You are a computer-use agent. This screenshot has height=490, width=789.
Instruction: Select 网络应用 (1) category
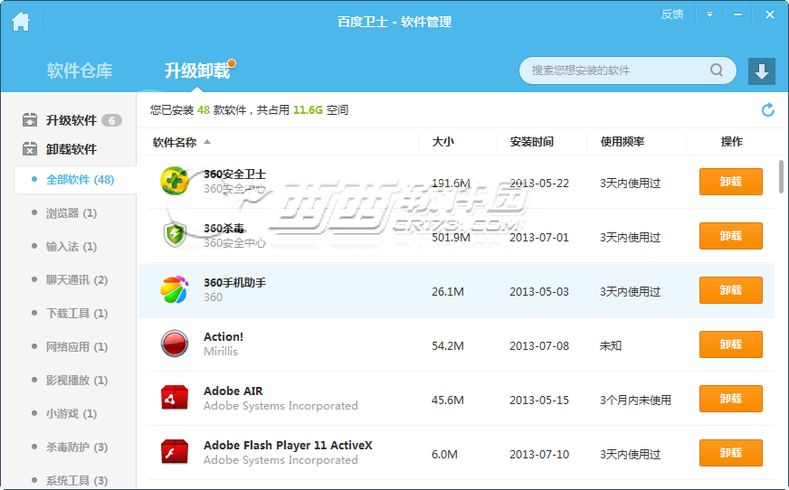[77, 347]
